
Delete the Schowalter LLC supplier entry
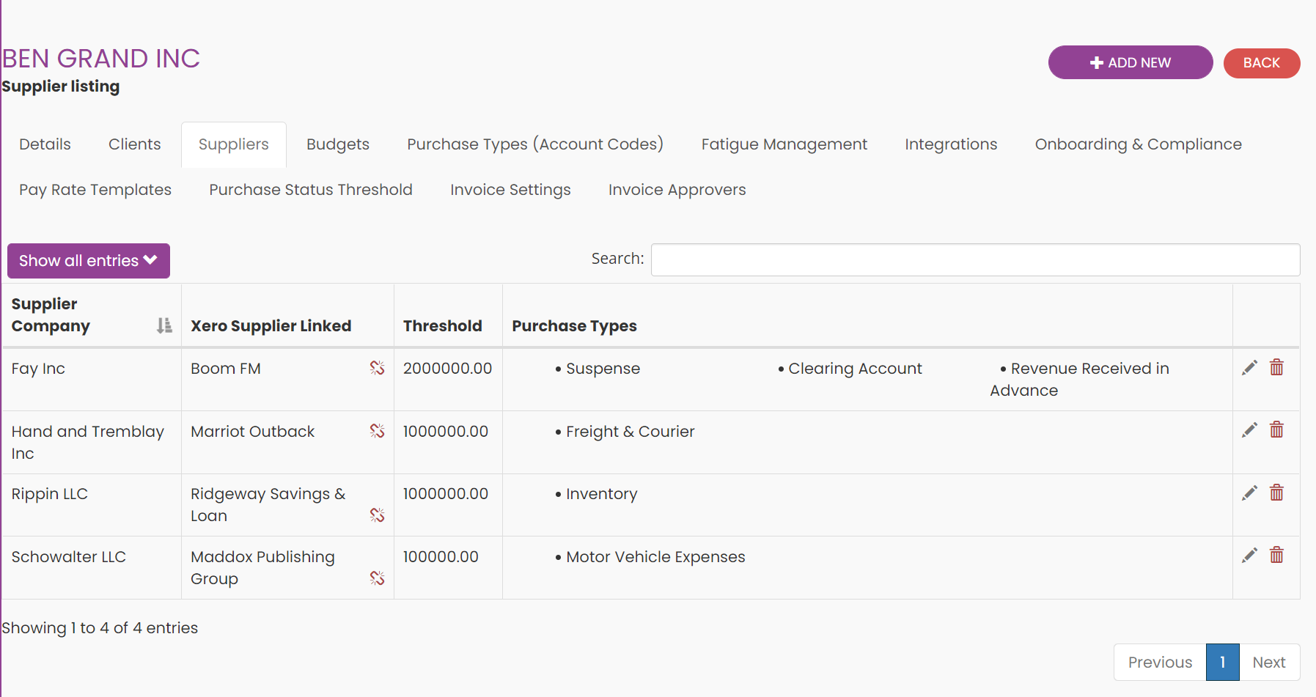pyautogui.click(x=1276, y=555)
